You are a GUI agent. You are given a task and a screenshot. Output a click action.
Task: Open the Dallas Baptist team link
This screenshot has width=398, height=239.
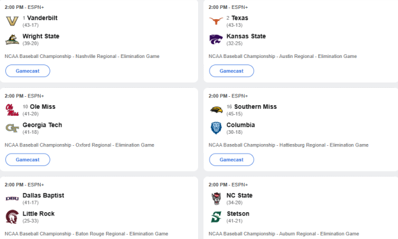(x=43, y=195)
